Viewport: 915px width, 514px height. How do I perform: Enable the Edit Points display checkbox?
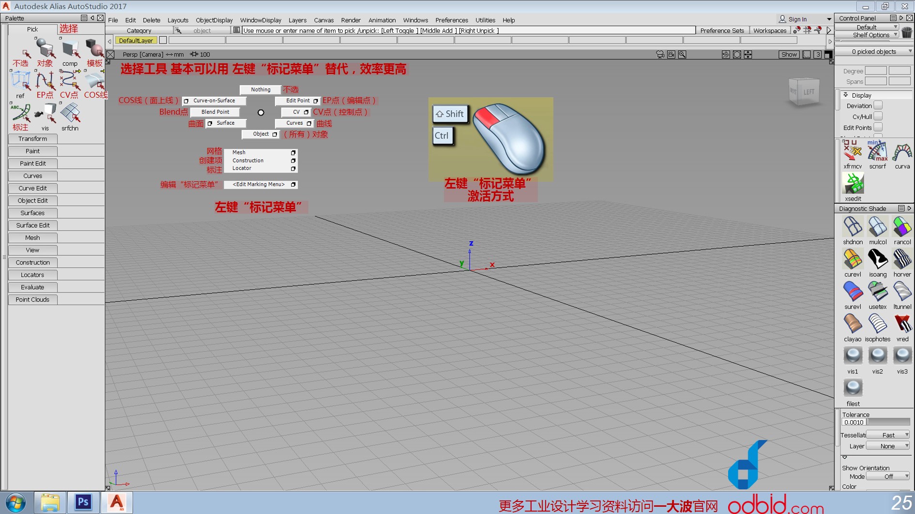click(x=878, y=128)
